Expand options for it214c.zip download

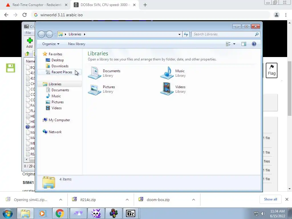pyautogui.click(x=127, y=200)
